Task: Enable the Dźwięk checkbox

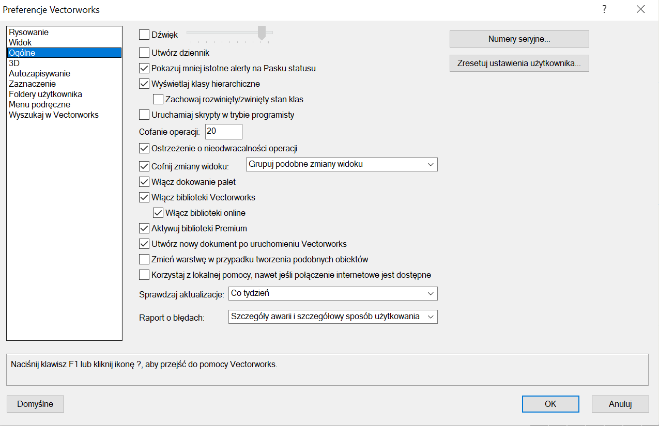Action: tap(144, 35)
